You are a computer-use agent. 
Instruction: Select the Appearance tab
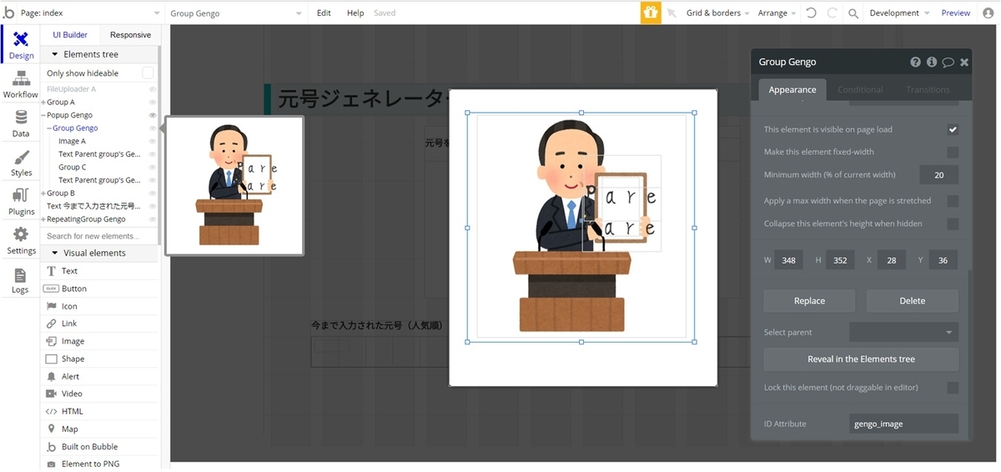(x=792, y=89)
